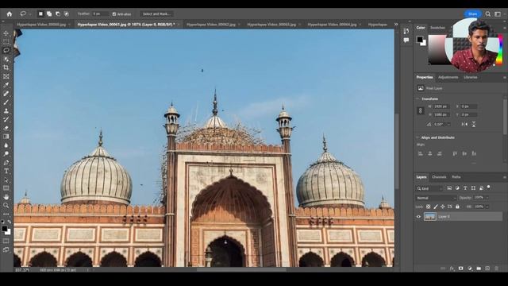Toggle the layer filter on/off switch

pos(489,187)
